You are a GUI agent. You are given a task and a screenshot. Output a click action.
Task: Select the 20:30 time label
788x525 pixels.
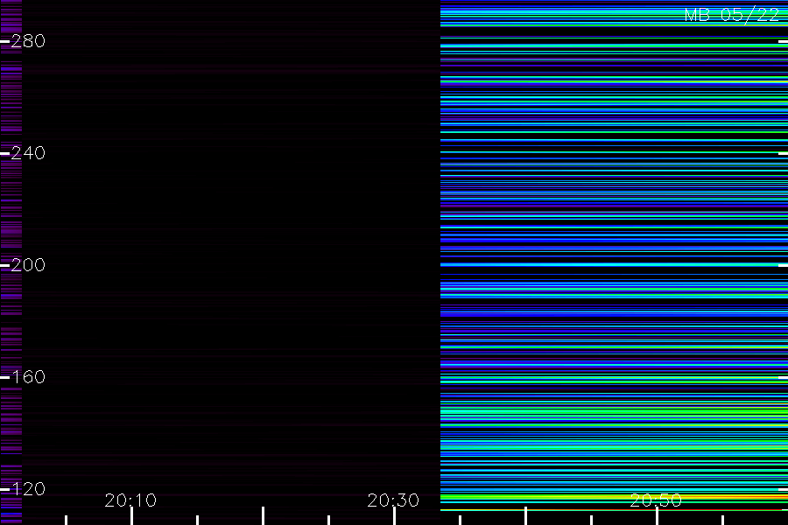tap(393, 500)
